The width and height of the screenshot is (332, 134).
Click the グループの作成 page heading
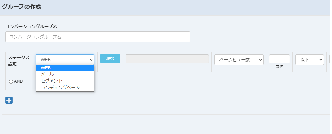pos(21,7)
